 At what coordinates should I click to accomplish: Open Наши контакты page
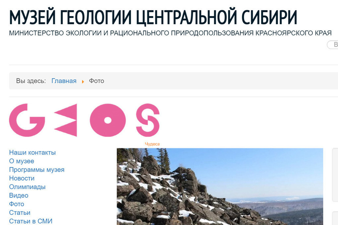tap(32, 153)
